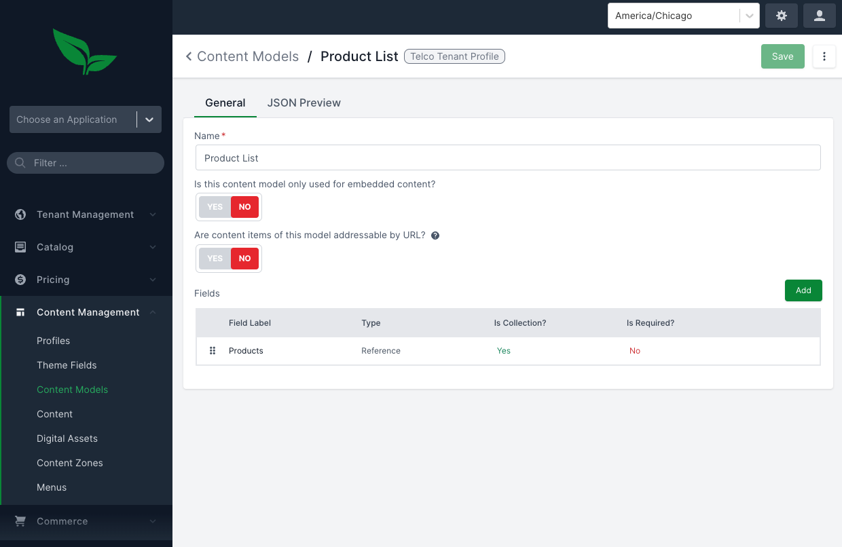Viewport: 842px width, 547px height.
Task: Click the Telco Tenant Profile badge
Action: [x=454, y=56]
